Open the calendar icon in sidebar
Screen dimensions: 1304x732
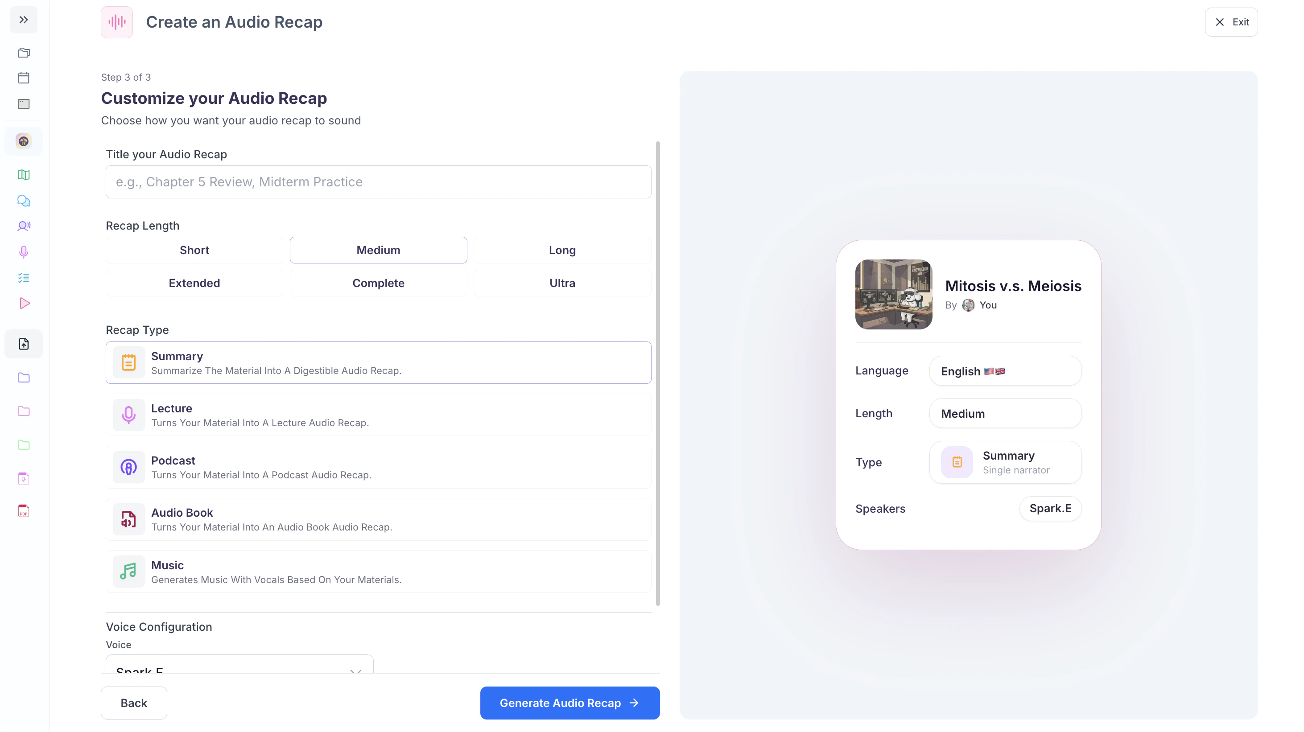[x=23, y=78]
